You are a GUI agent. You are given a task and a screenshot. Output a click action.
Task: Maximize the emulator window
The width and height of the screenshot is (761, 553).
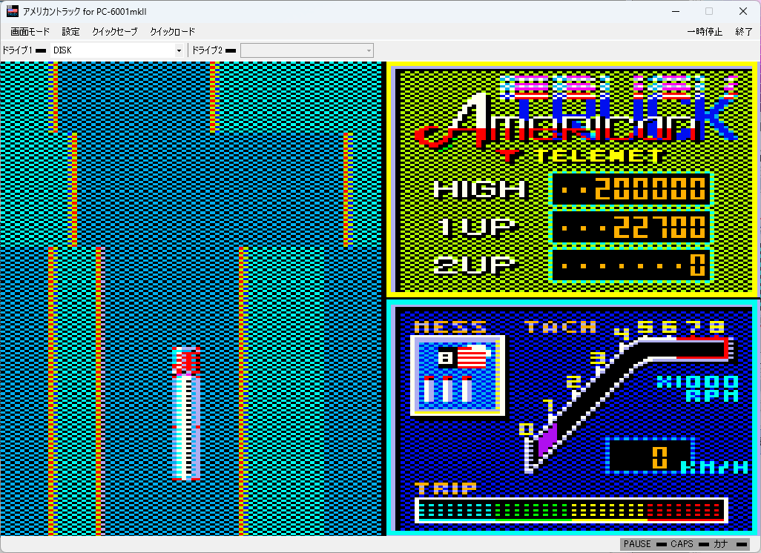pos(709,11)
